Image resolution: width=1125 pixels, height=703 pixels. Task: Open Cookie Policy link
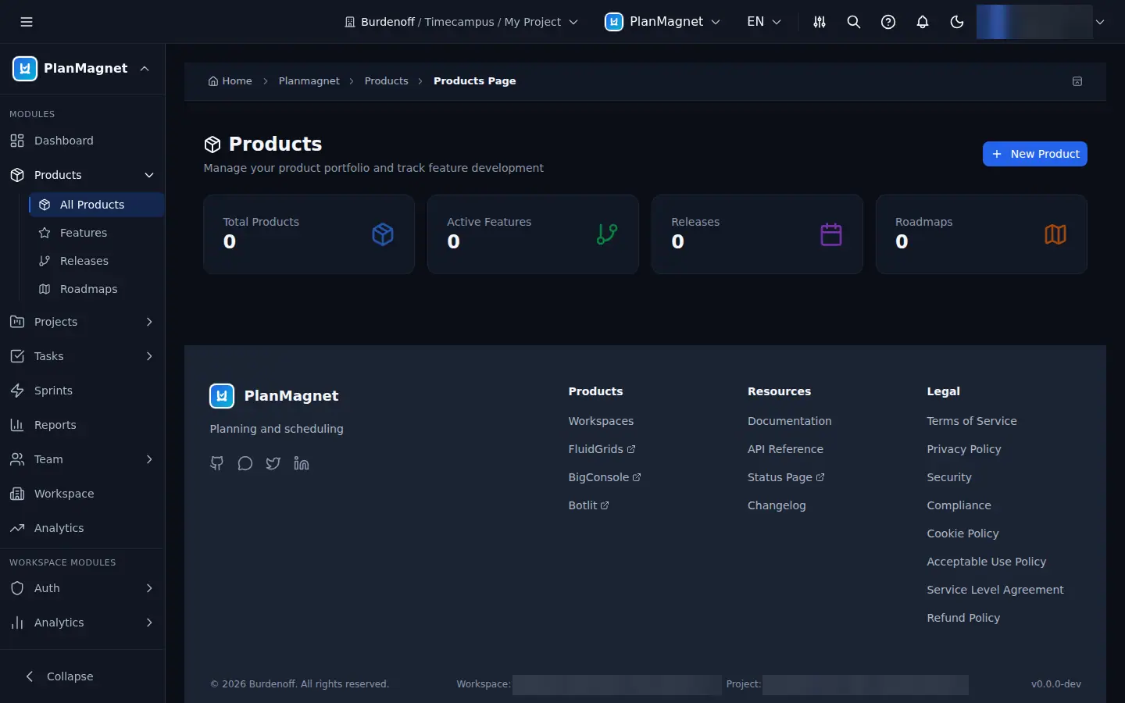click(x=962, y=533)
